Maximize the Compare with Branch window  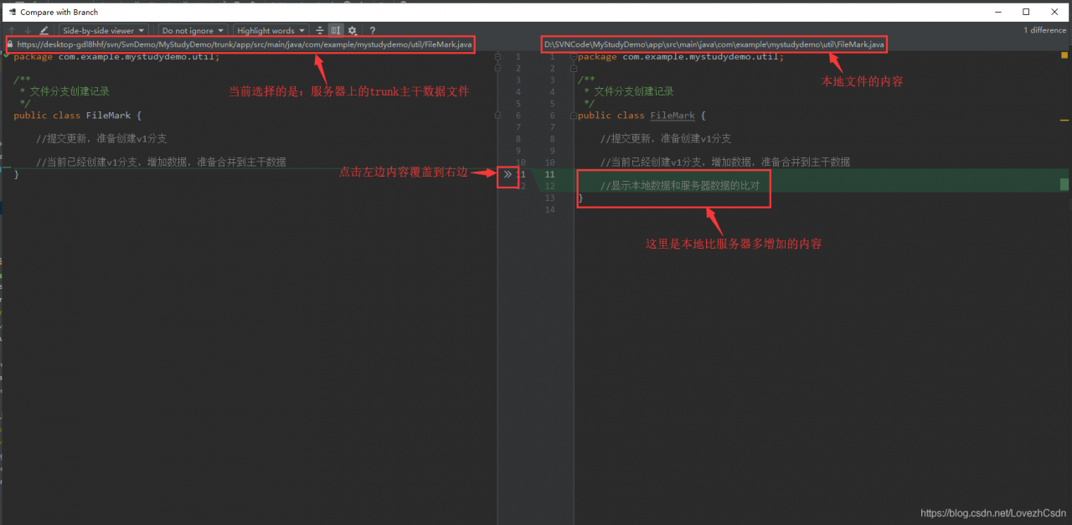[1026, 12]
